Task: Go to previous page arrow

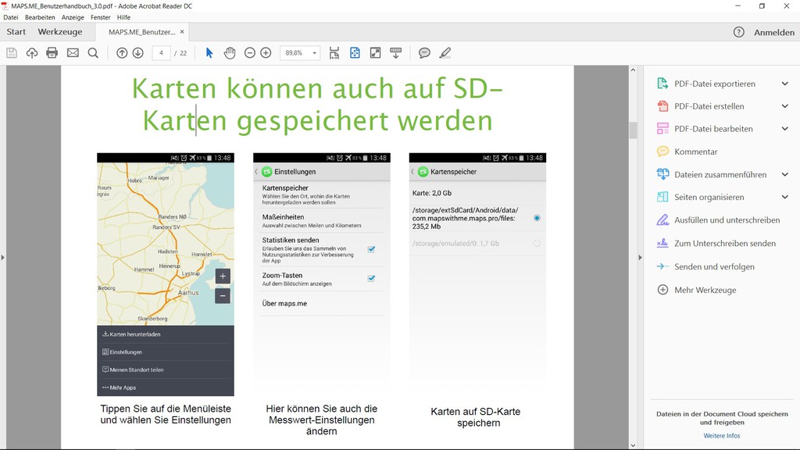Action: [122, 52]
